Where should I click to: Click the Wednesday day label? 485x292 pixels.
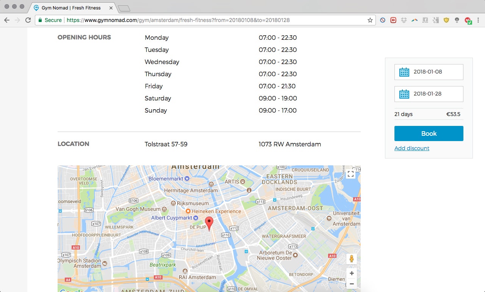click(162, 62)
